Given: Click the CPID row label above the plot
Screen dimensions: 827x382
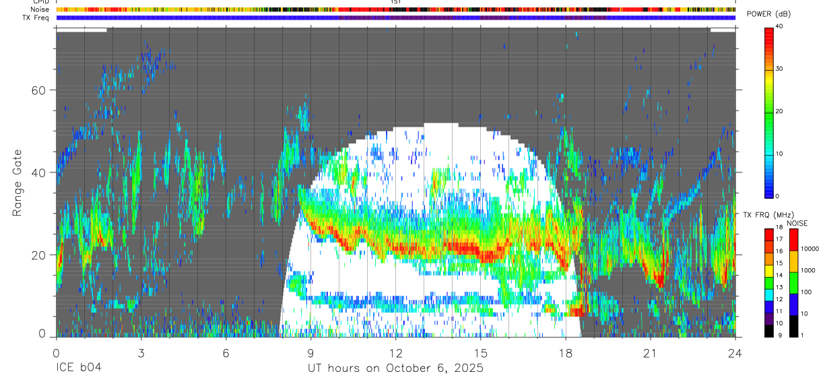Looking at the screenshot, I should click(x=40, y=2).
